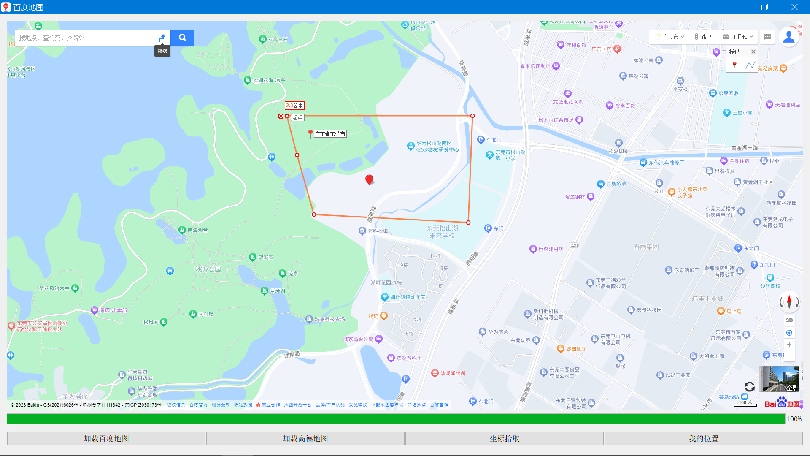Viewport: 810px width, 456px height.
Task: Restore down the 百度地图 window
Action: 764,7
